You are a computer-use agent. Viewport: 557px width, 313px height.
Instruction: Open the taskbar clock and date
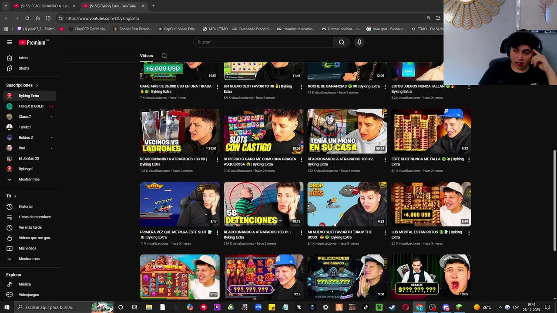pos(531,307)
